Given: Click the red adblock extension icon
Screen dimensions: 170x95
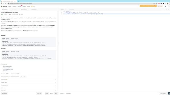Looking at the screenshot, I should pyautogui.click(x=159, y=3).
